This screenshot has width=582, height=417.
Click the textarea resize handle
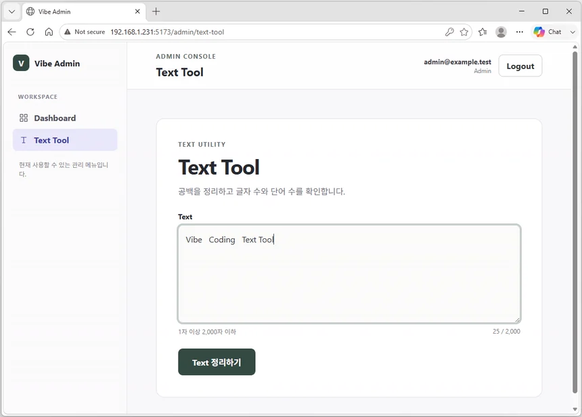pos(517,320)
